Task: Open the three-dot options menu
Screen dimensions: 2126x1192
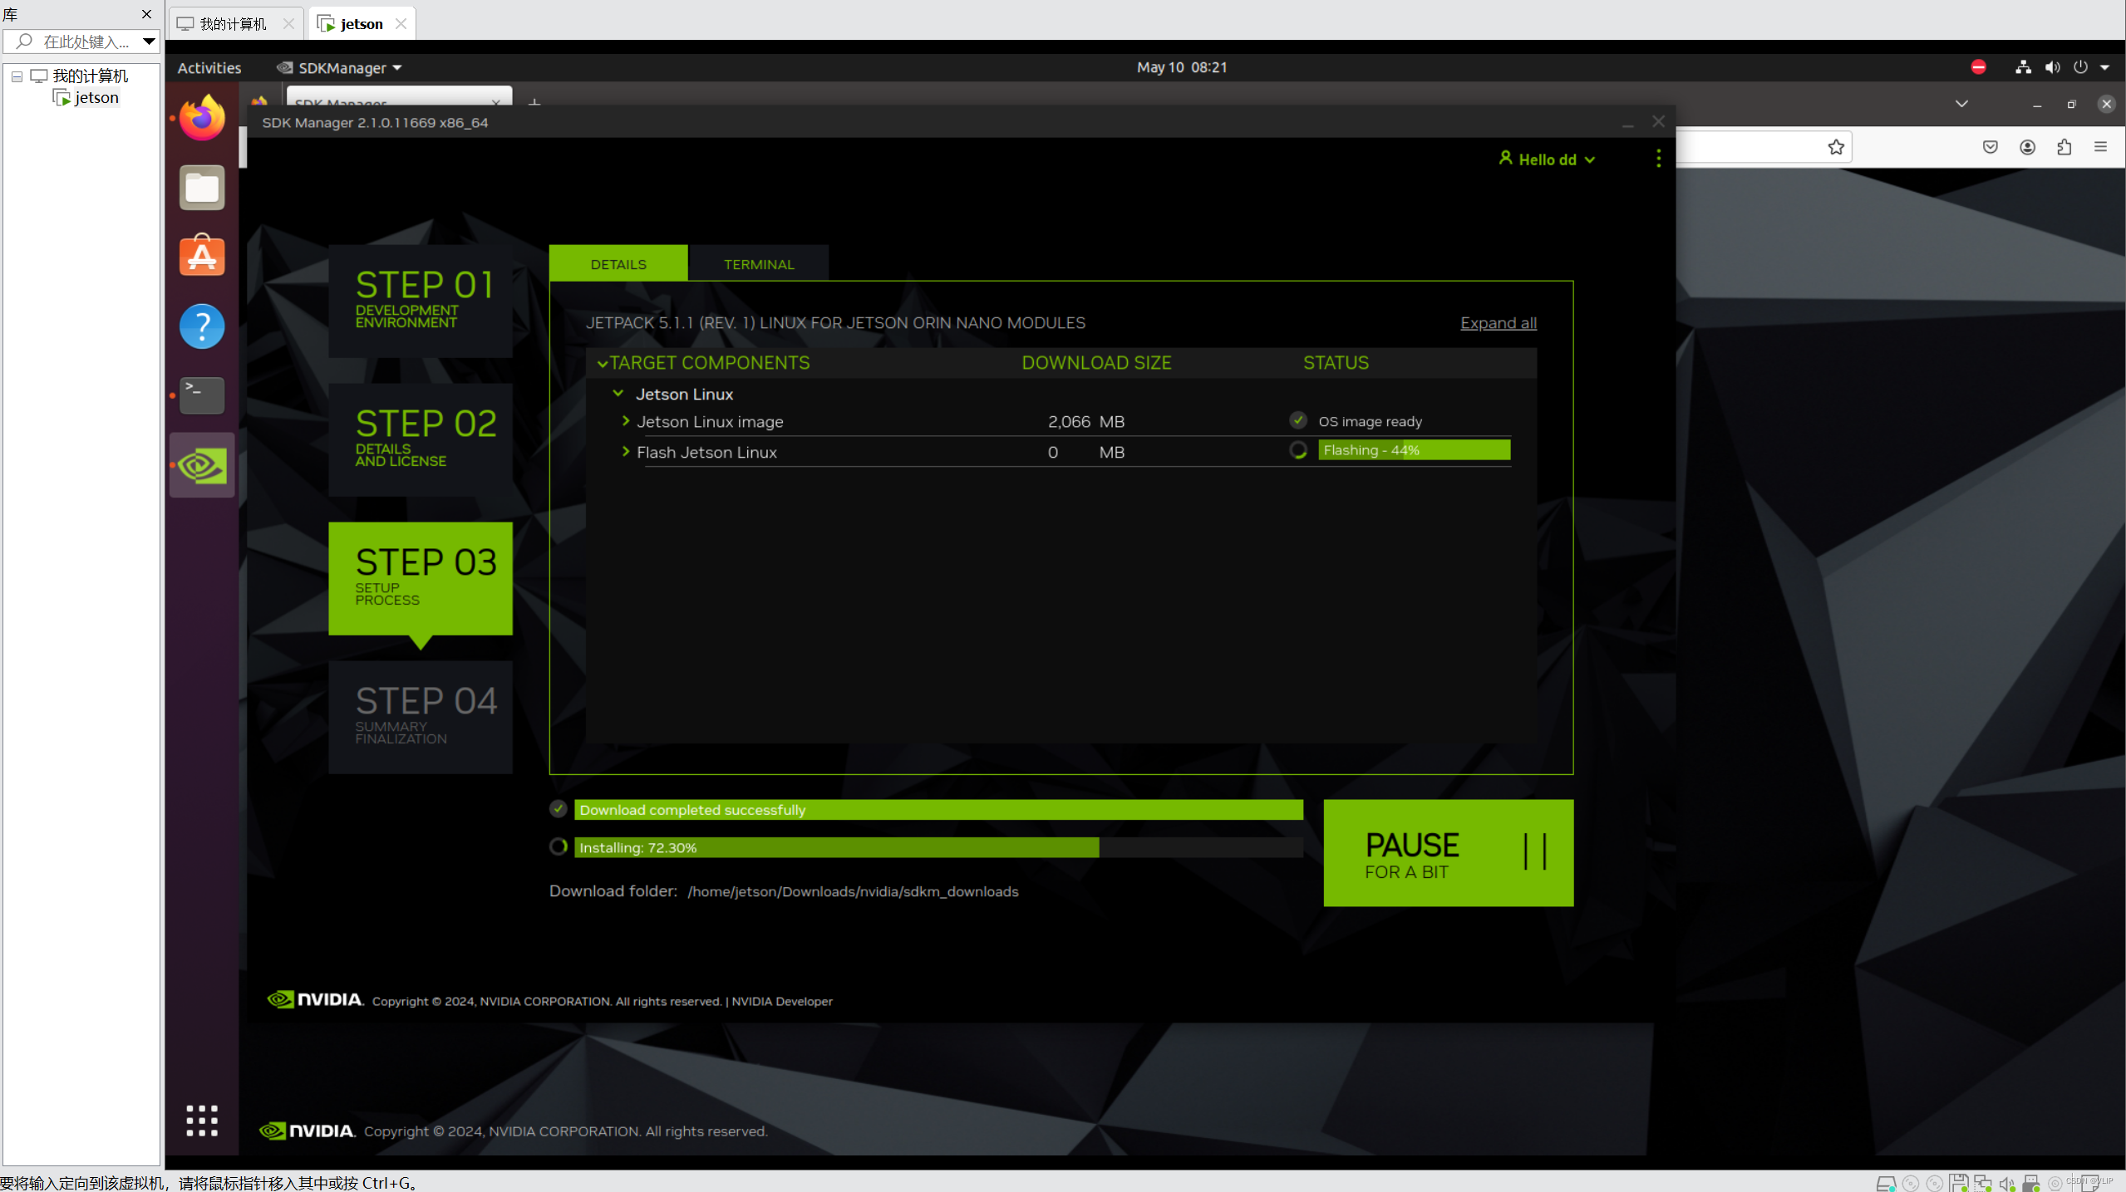Action: pos(1658,159)
